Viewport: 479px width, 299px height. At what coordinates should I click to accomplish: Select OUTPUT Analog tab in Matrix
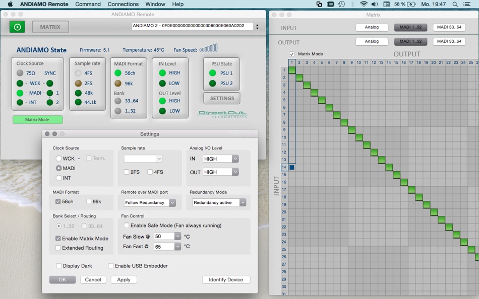coord(372,41)
